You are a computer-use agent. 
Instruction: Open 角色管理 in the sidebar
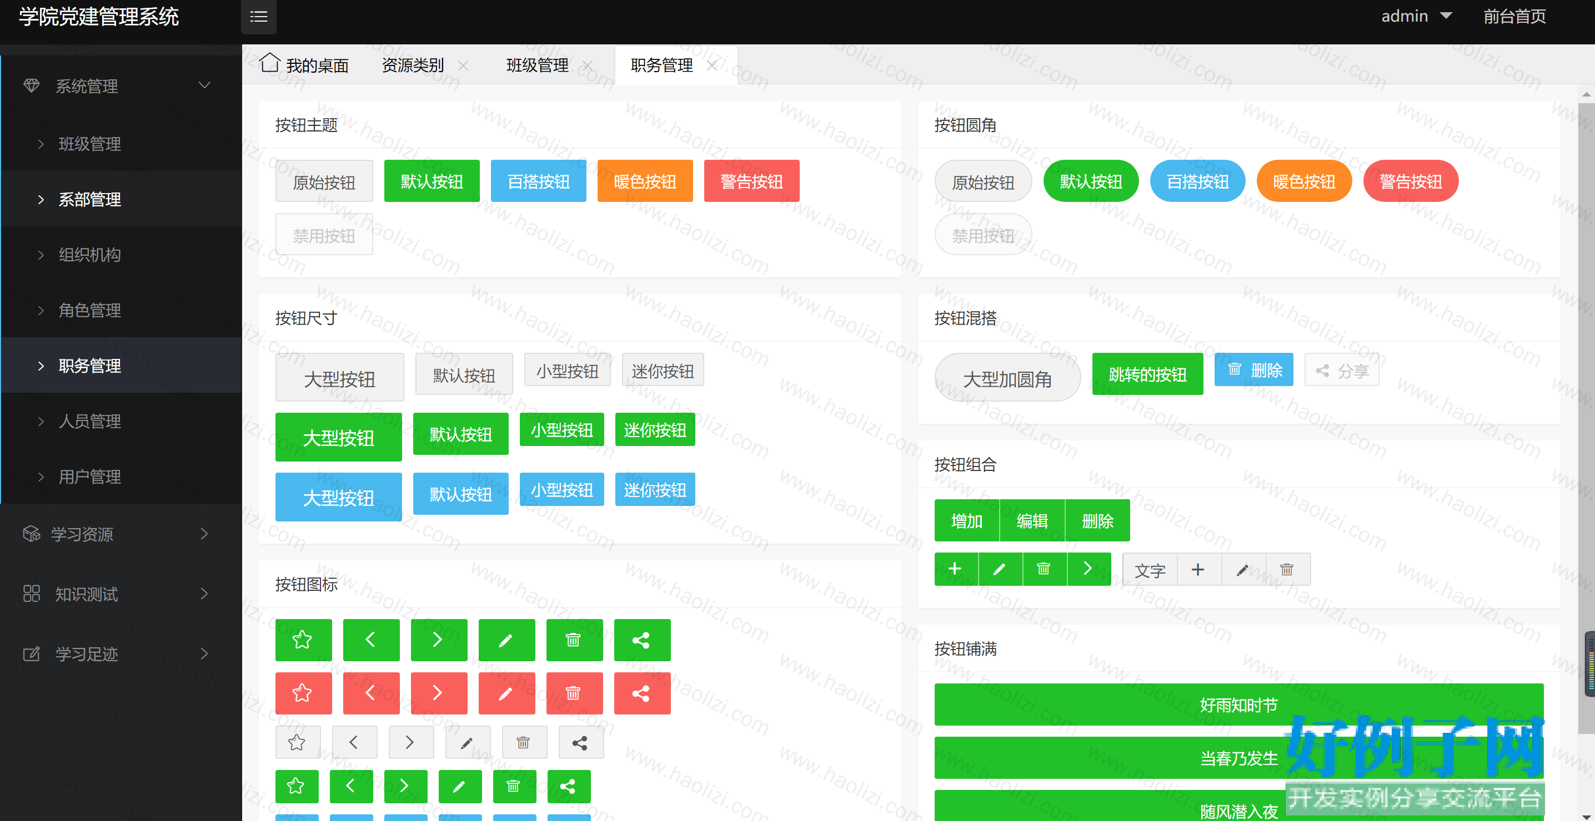pos(121,310)
